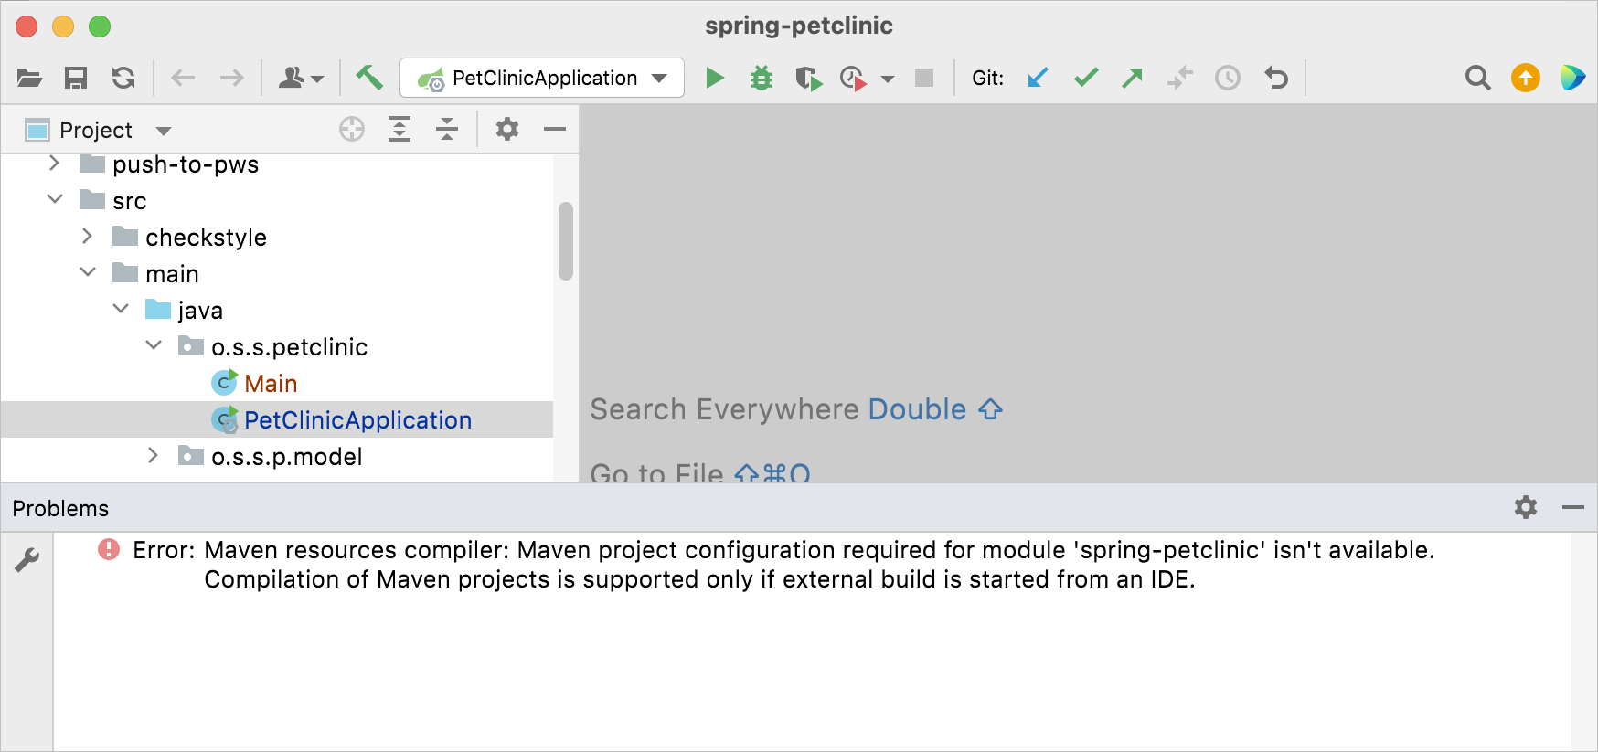Select the Maven resources compiler error message
Viewport: 1598px width, 752px height.
783,565
